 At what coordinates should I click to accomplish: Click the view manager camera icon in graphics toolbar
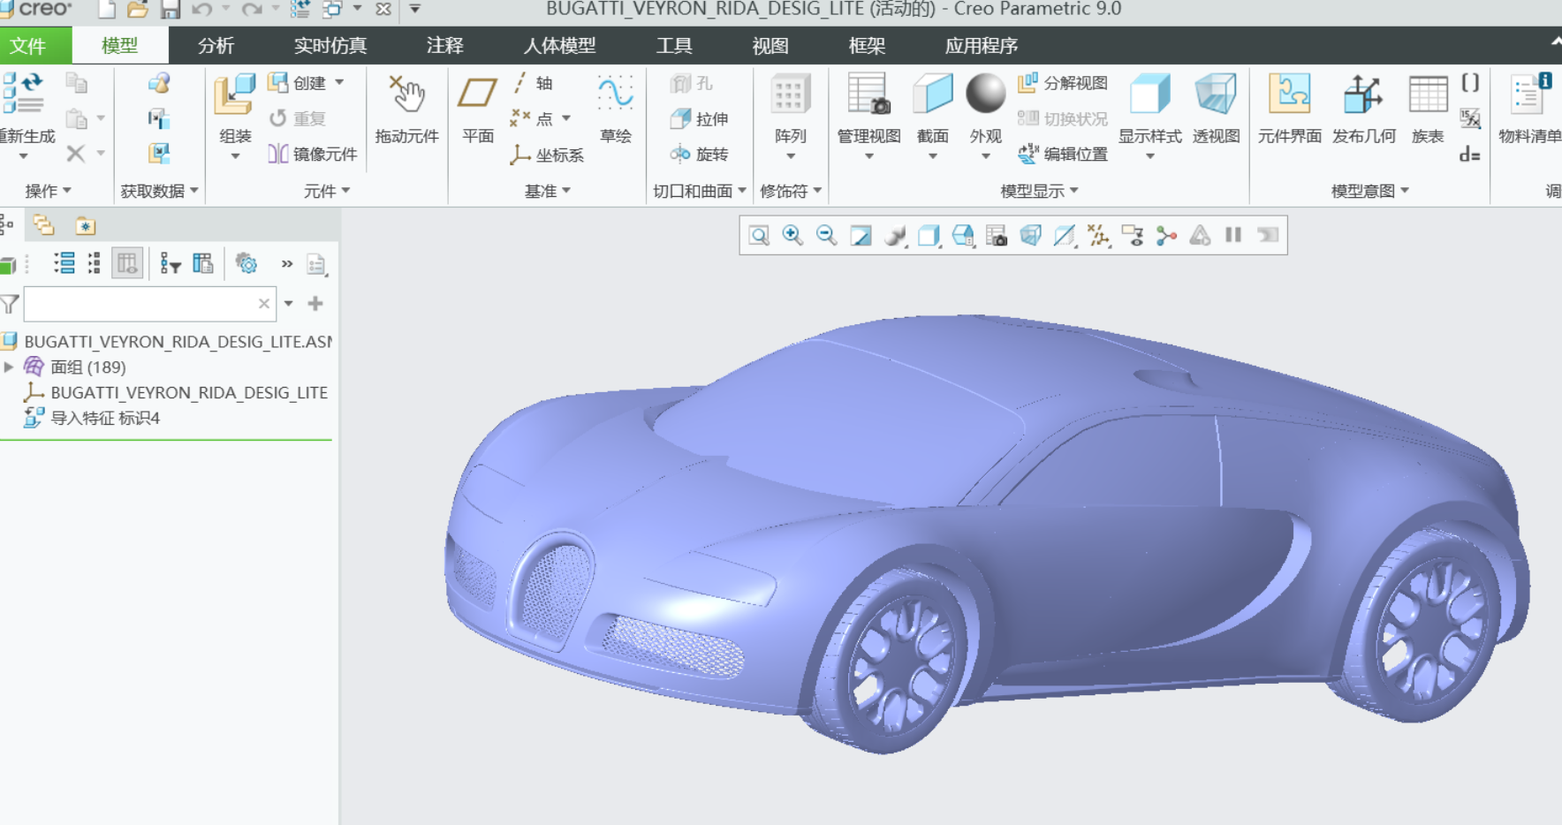[997, 235]
